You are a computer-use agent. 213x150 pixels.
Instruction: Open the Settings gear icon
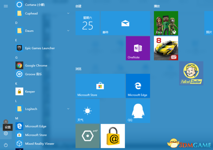pyautogui.click(x=6, y=133)
